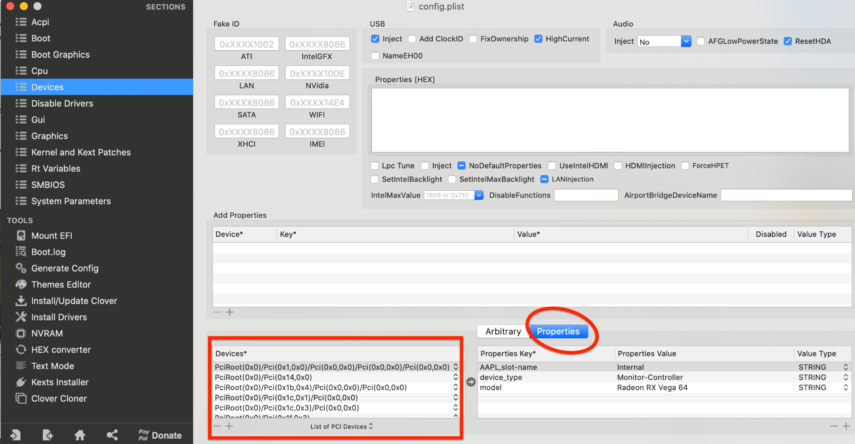Open List of PCI Devices dropdown
The image size is (855, 444).
pos(342,427)
